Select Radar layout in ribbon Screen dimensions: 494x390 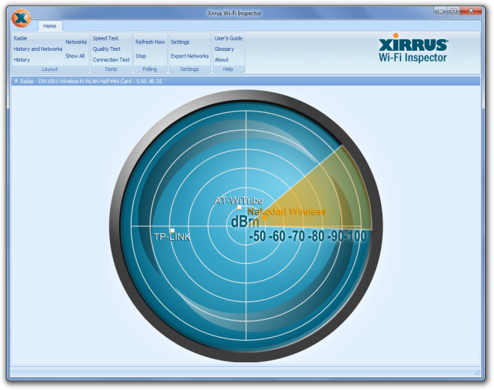21,38
